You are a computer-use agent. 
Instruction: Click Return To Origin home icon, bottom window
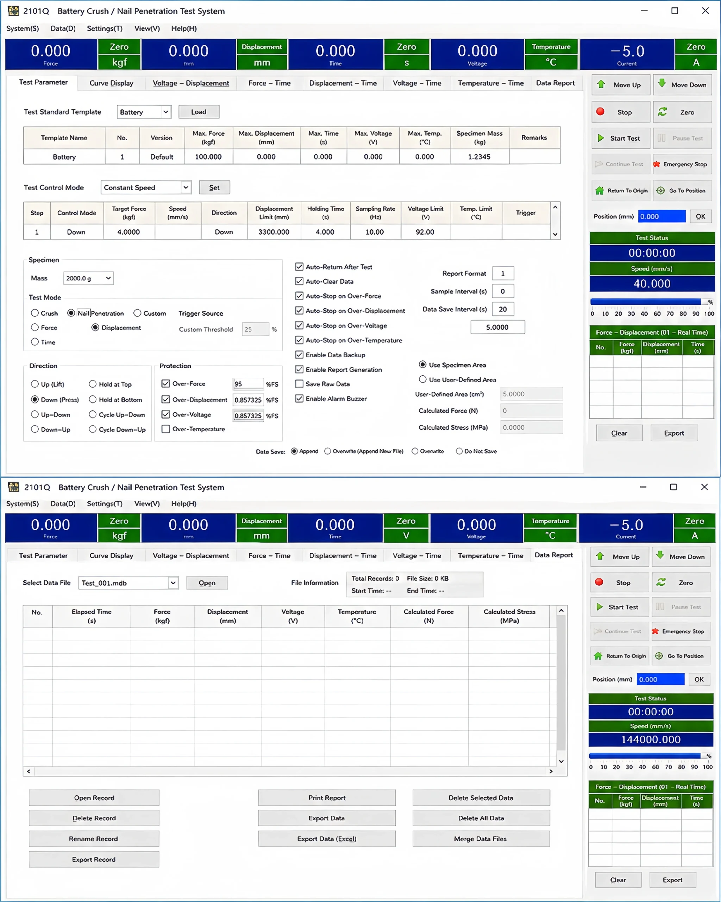coord(598,656)
